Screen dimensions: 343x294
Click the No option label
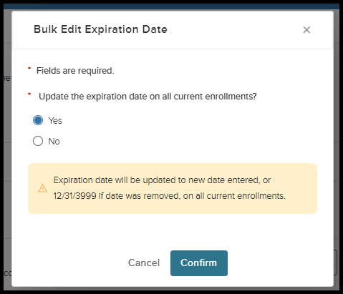(54, 142)
